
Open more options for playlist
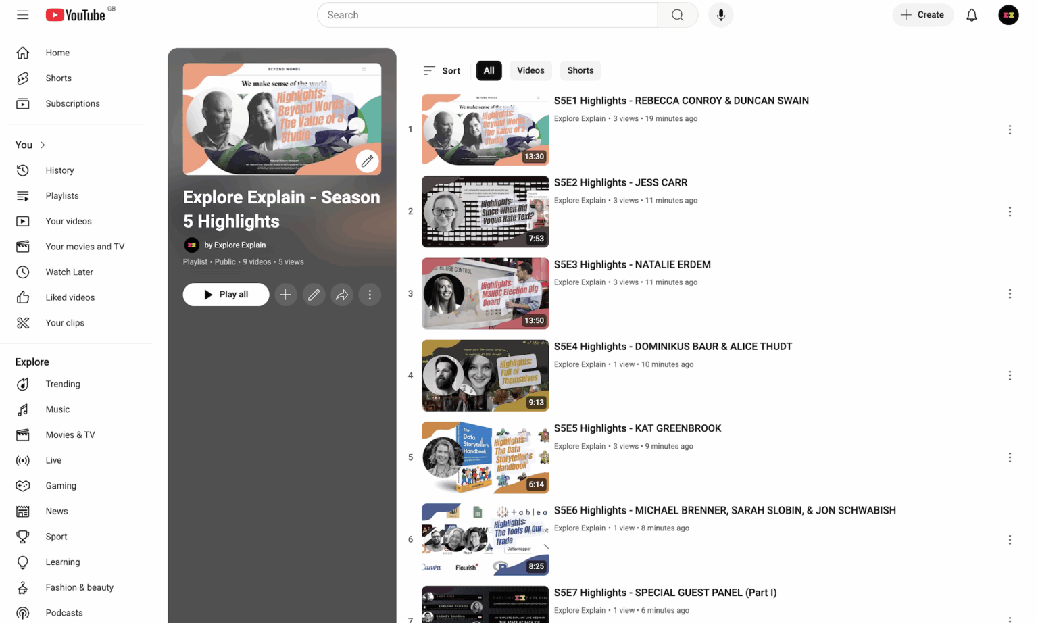[370, 295]
